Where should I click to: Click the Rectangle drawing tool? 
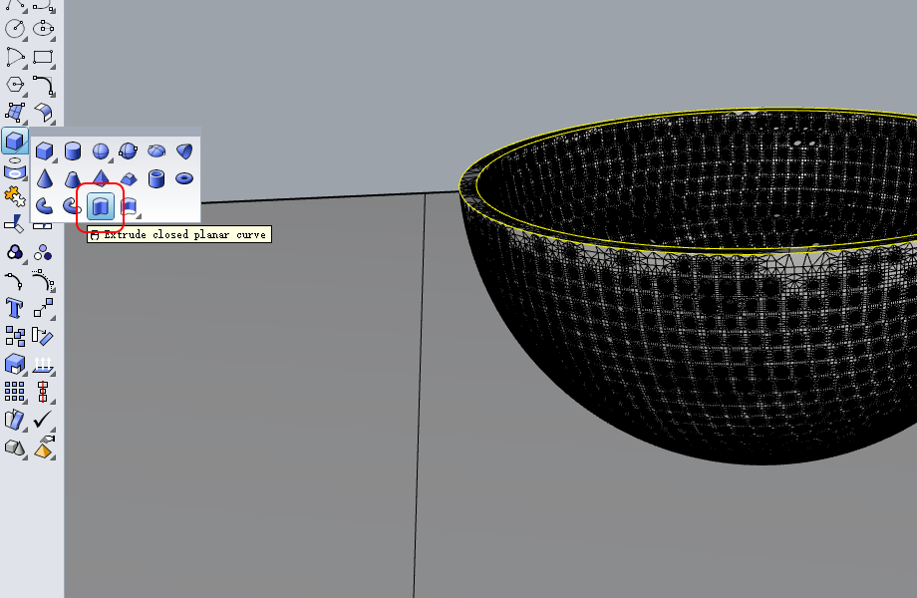[43, 57]
